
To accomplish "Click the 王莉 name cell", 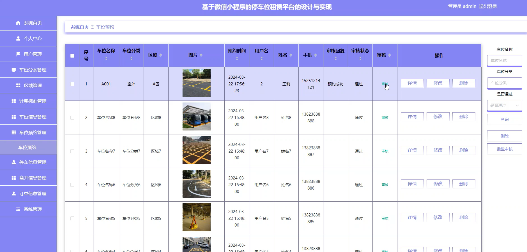I will [x=286, y=84].
